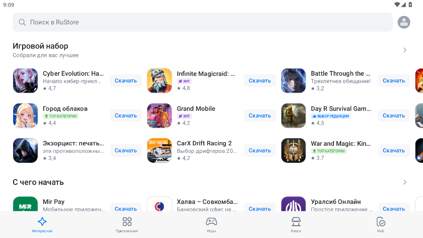The width and height of the screenshot is (423, 238).
Task: Tap the Day R Survival game icon
Action: (294, 116)
